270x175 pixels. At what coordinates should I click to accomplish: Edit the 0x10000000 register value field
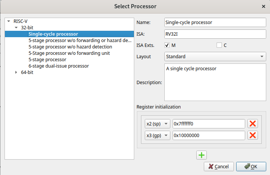[209, 136]
